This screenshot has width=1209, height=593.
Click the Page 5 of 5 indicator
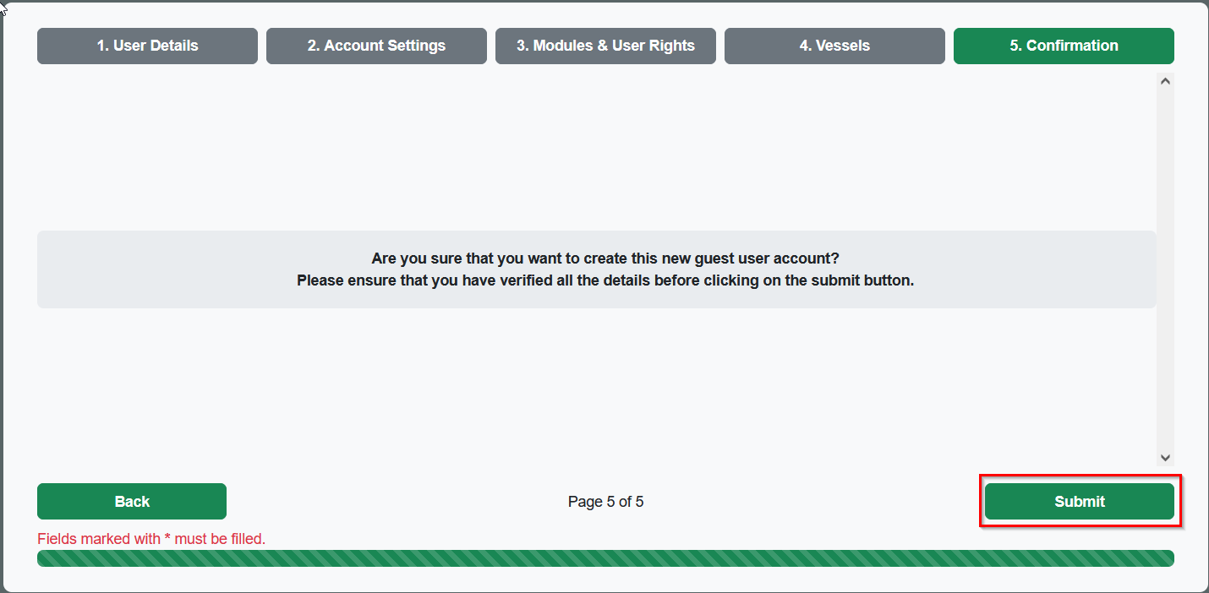(x=605, y=502)
